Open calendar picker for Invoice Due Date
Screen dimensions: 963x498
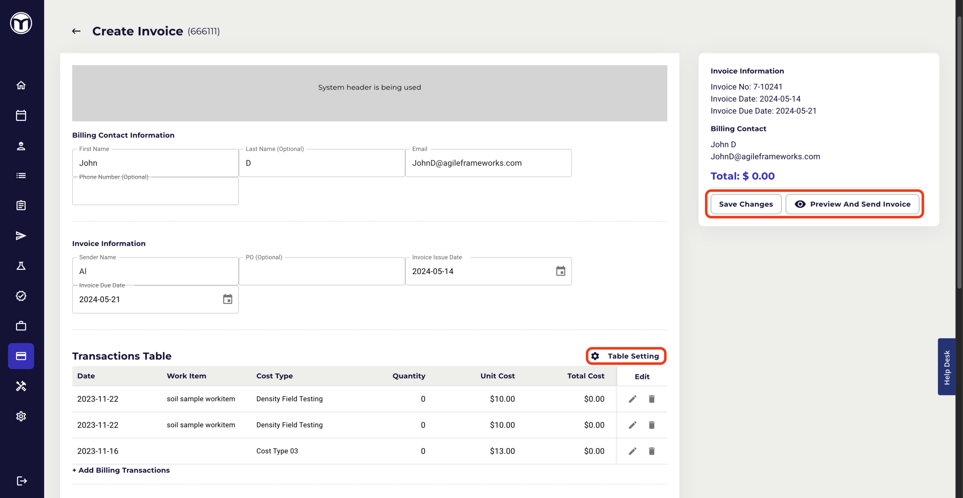click(x=228, y=299)
